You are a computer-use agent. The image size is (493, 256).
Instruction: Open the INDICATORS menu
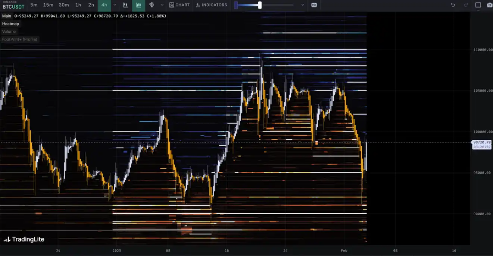212,5
